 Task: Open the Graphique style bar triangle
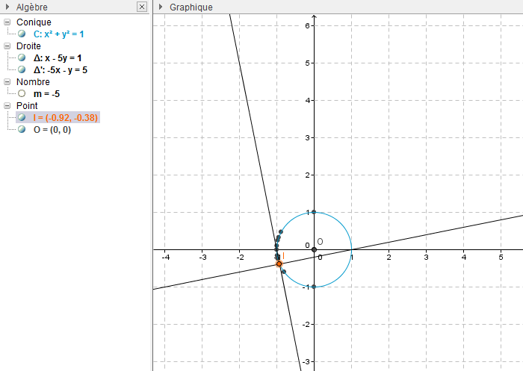[161, 7]
